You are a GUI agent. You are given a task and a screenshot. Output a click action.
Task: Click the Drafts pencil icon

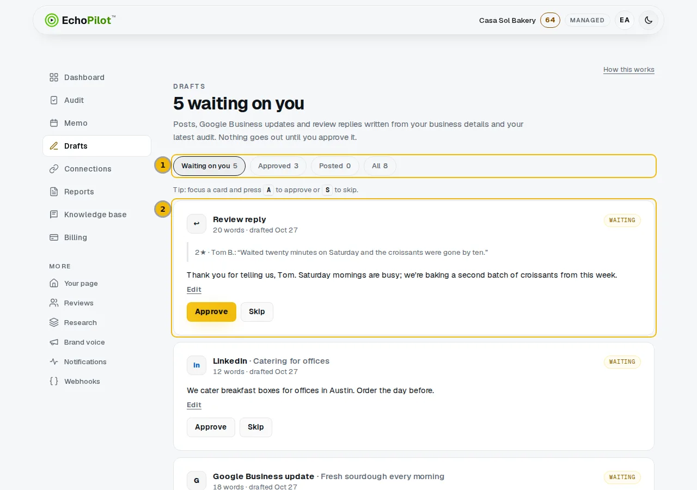[x=54, y=146]
